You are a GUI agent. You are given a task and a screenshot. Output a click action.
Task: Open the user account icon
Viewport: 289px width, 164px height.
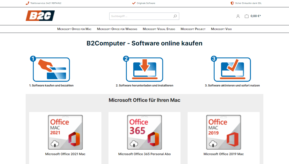(x=238, y=16)
